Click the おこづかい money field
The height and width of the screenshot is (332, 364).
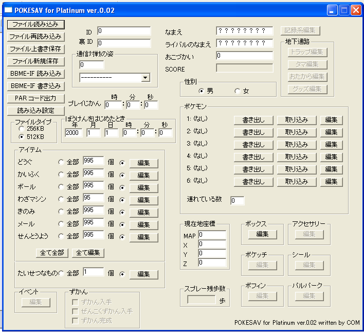tap(244, 56)
